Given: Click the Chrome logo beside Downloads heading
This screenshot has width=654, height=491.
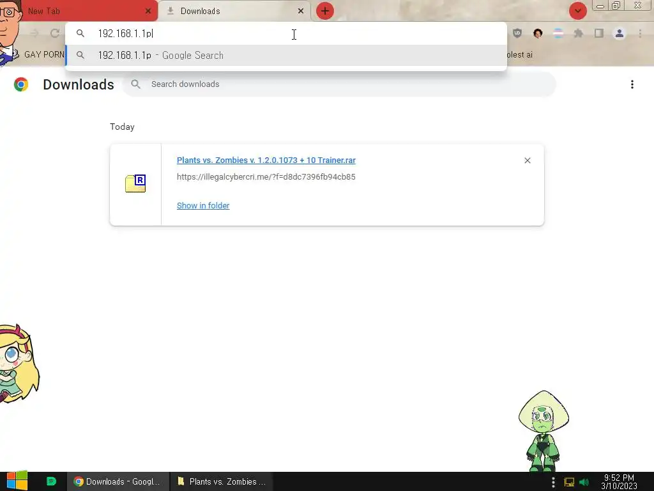Looking at the screenshot, I should point(21,84).
